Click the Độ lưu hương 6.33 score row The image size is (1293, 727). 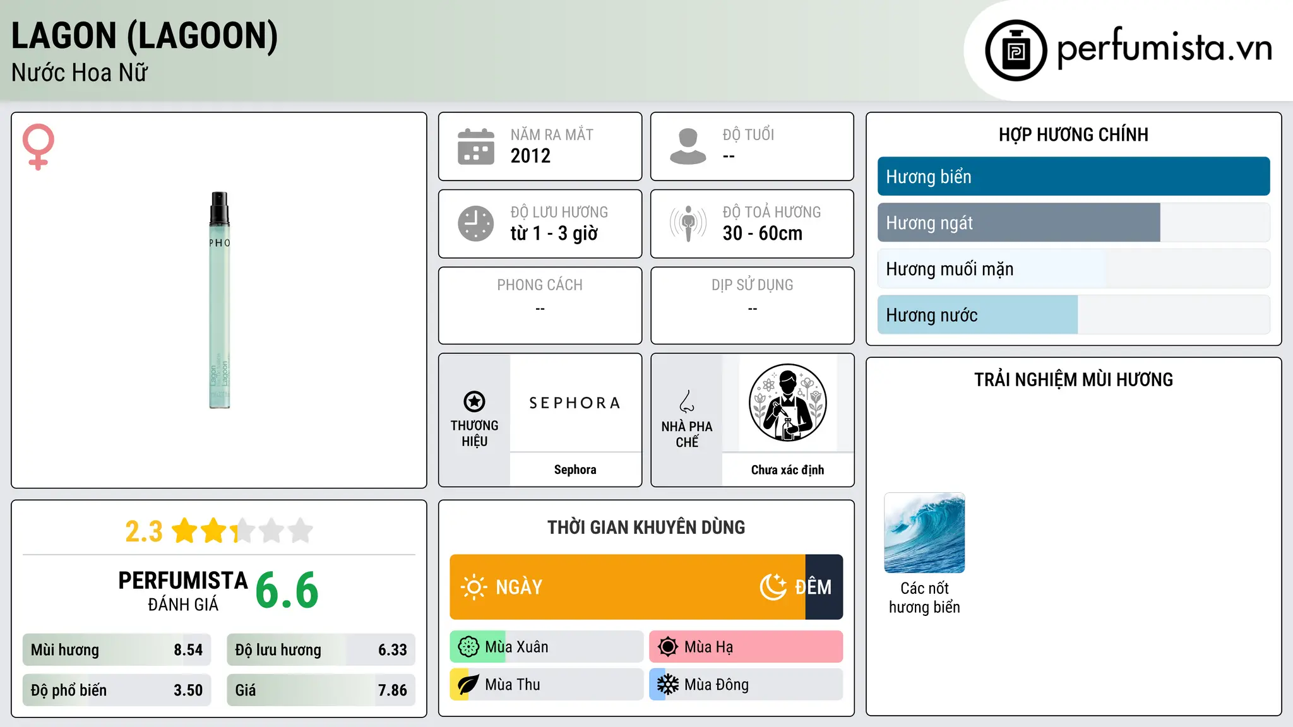tap(321, 650)
